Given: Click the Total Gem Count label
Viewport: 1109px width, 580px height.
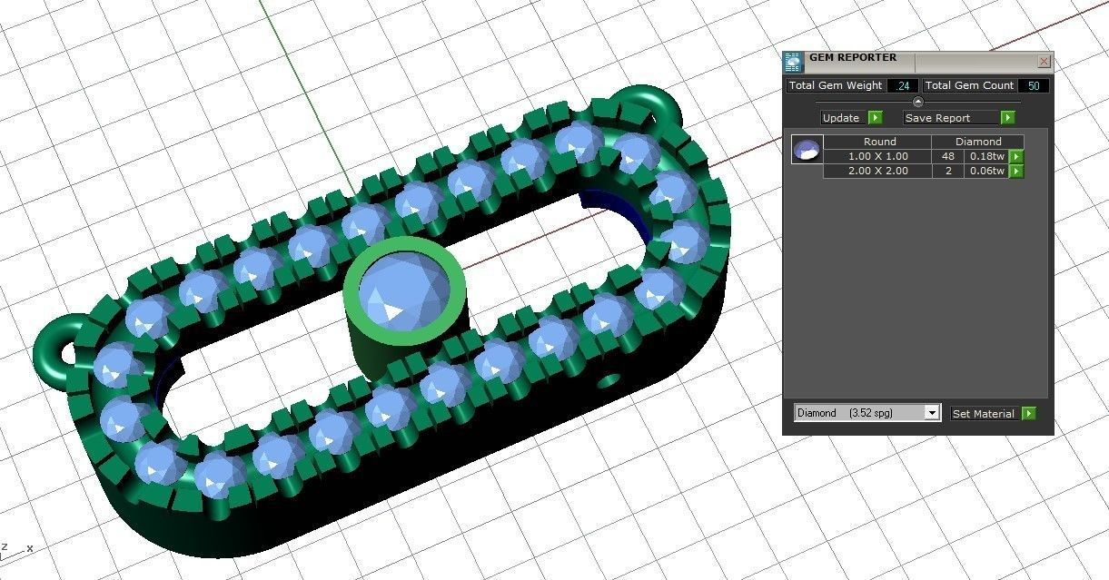Looking at the screenshot, I should pyautogui.click(x=969, y=85).
